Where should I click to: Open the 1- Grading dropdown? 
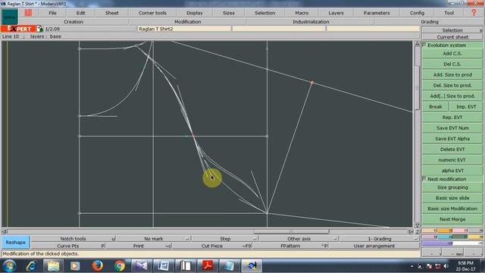[x=379, y=239]
